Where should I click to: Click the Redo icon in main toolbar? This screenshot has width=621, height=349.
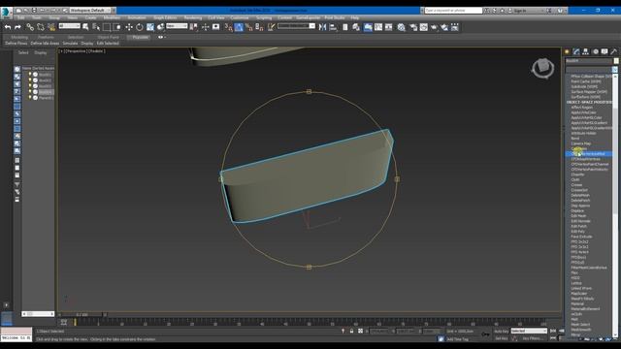[x=17, y=27]
